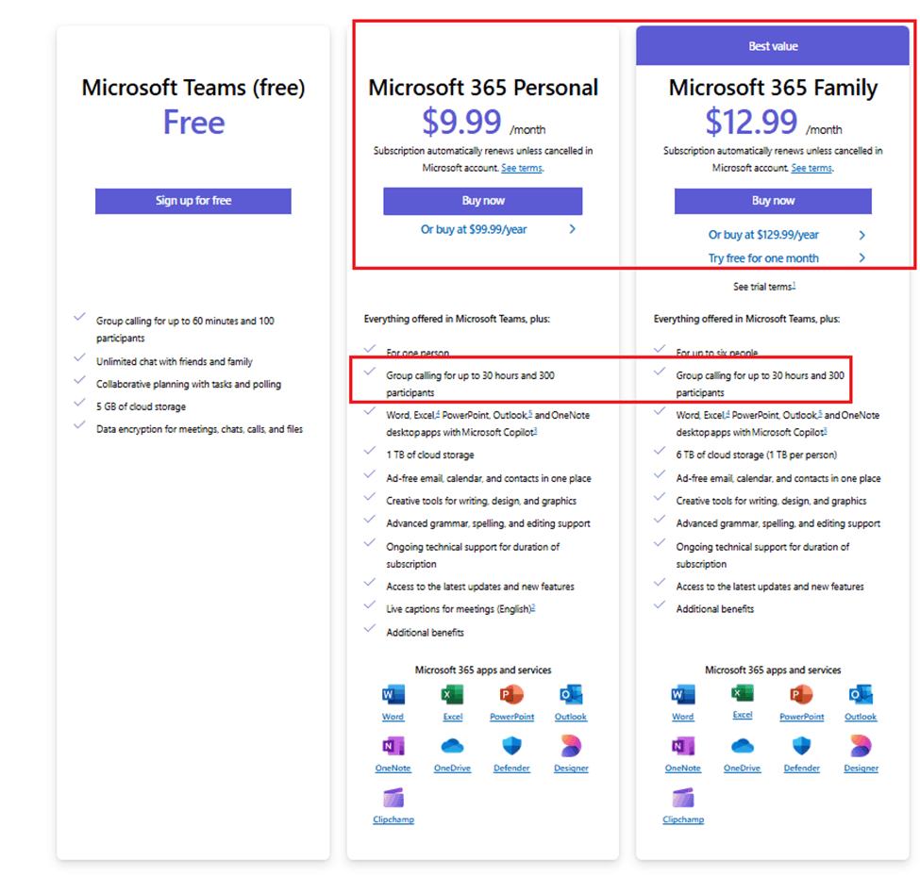The height and width of the screenshot is (877, 920).
Task: Open Designer icon in Personal plan apps
Action: tap(571, 746)
